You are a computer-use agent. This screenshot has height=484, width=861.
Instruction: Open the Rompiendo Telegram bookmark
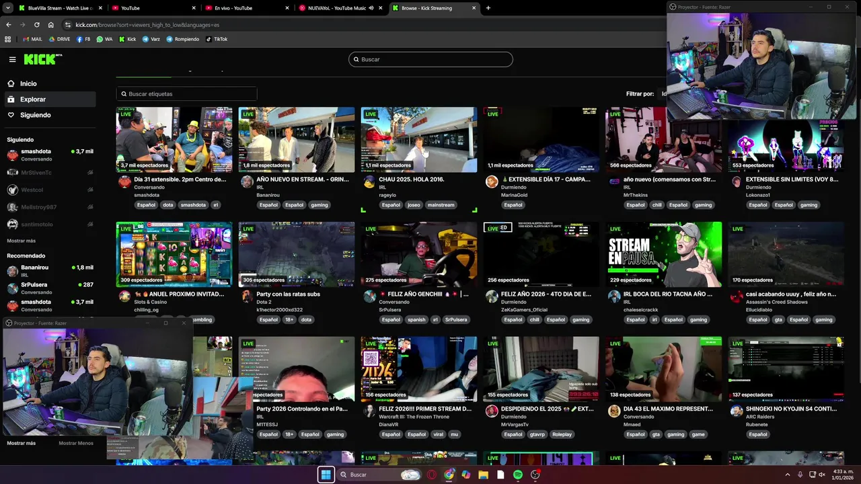point(182,39)
